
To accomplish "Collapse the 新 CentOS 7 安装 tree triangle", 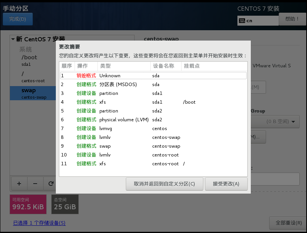I will tap(13, 39).
